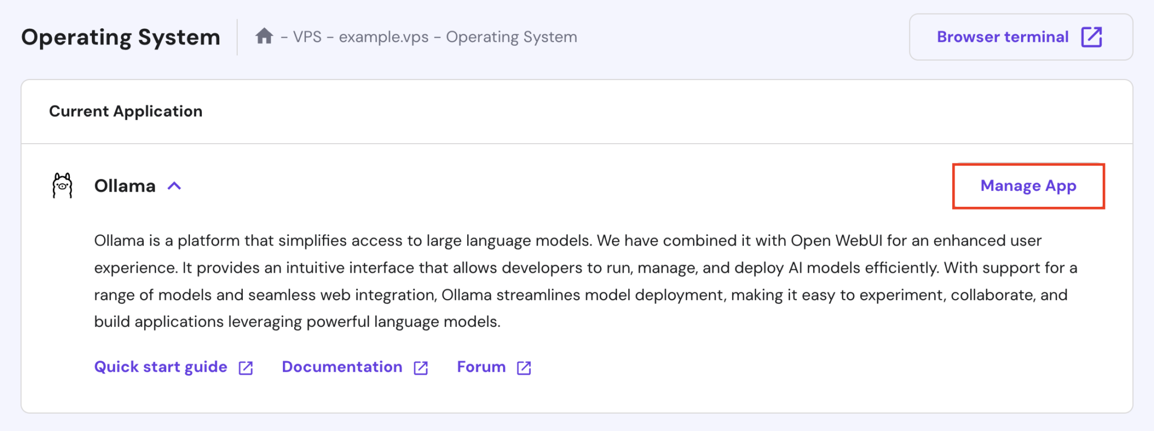Click the Operating System page title
1154x431 pixels.
pyautogui.click(x=121, y=37)
